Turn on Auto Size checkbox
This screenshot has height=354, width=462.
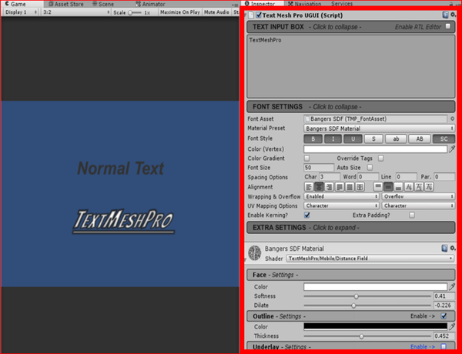(x=370, y=167)
